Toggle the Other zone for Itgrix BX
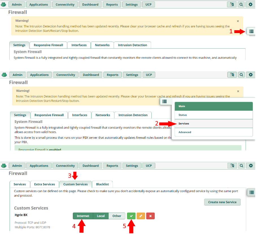Image resolution: width=262 pixels, height=234 pixels. coord(117,216)
